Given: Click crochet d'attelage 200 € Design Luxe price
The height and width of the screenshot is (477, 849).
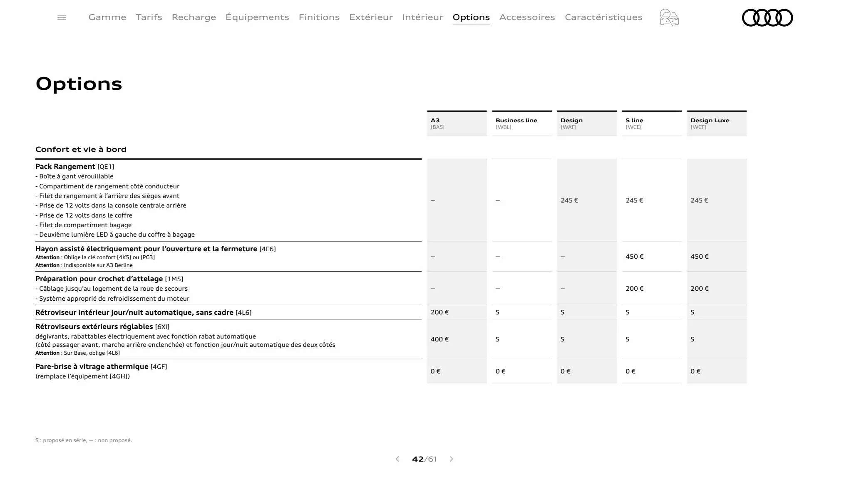Looking at the screenshot, I should [700, 289].
